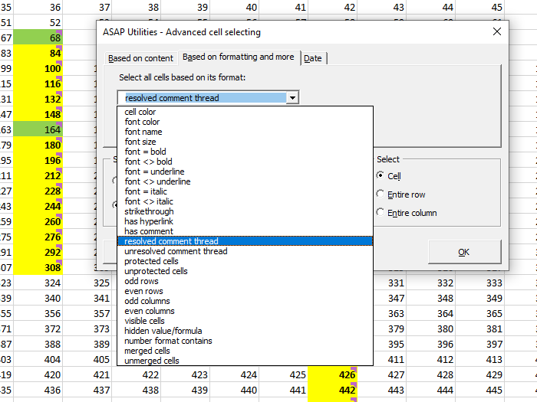This screenshot has width=537, height=402.
Task: Select has comment list entry
Action: pyautogui.click(x=245, y=231)
